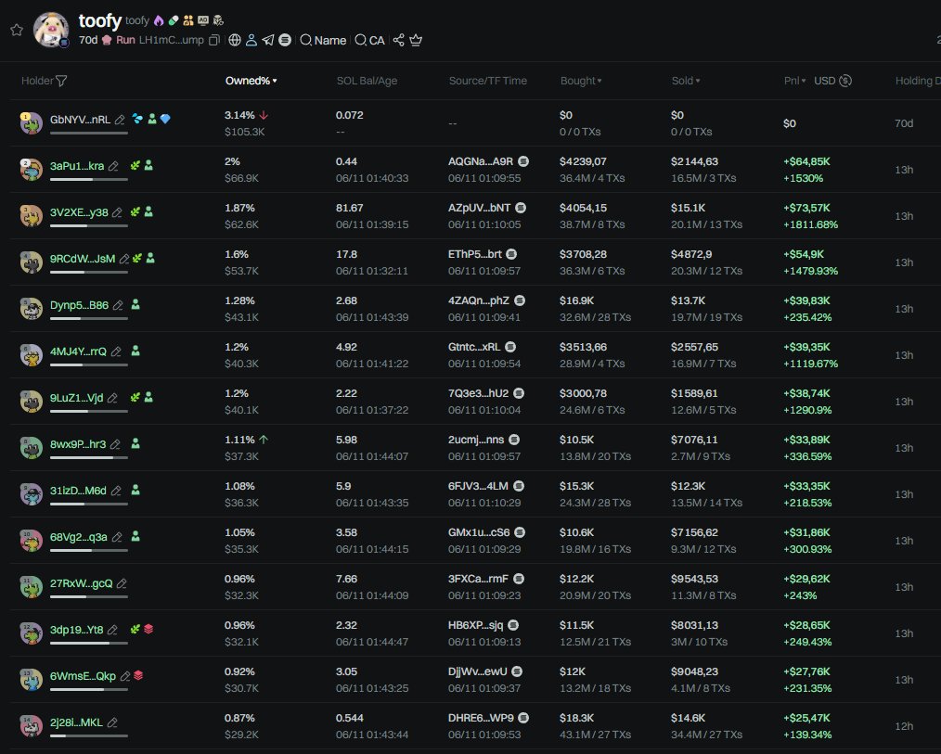Click the red stack badge on 3dp19...Yt8
The height and width of the screenshot is (754, 941).
(x=148, y=629)
